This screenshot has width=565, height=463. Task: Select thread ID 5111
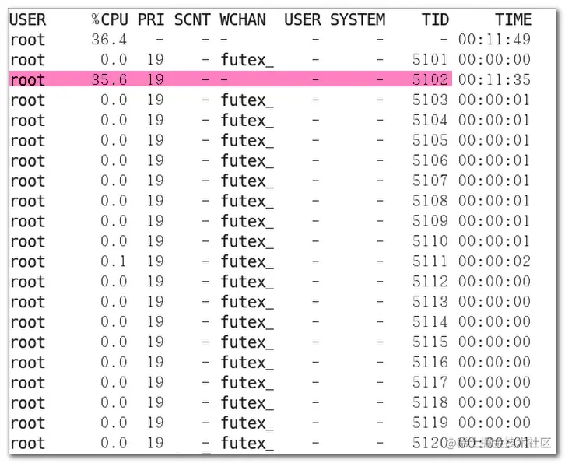430,261
